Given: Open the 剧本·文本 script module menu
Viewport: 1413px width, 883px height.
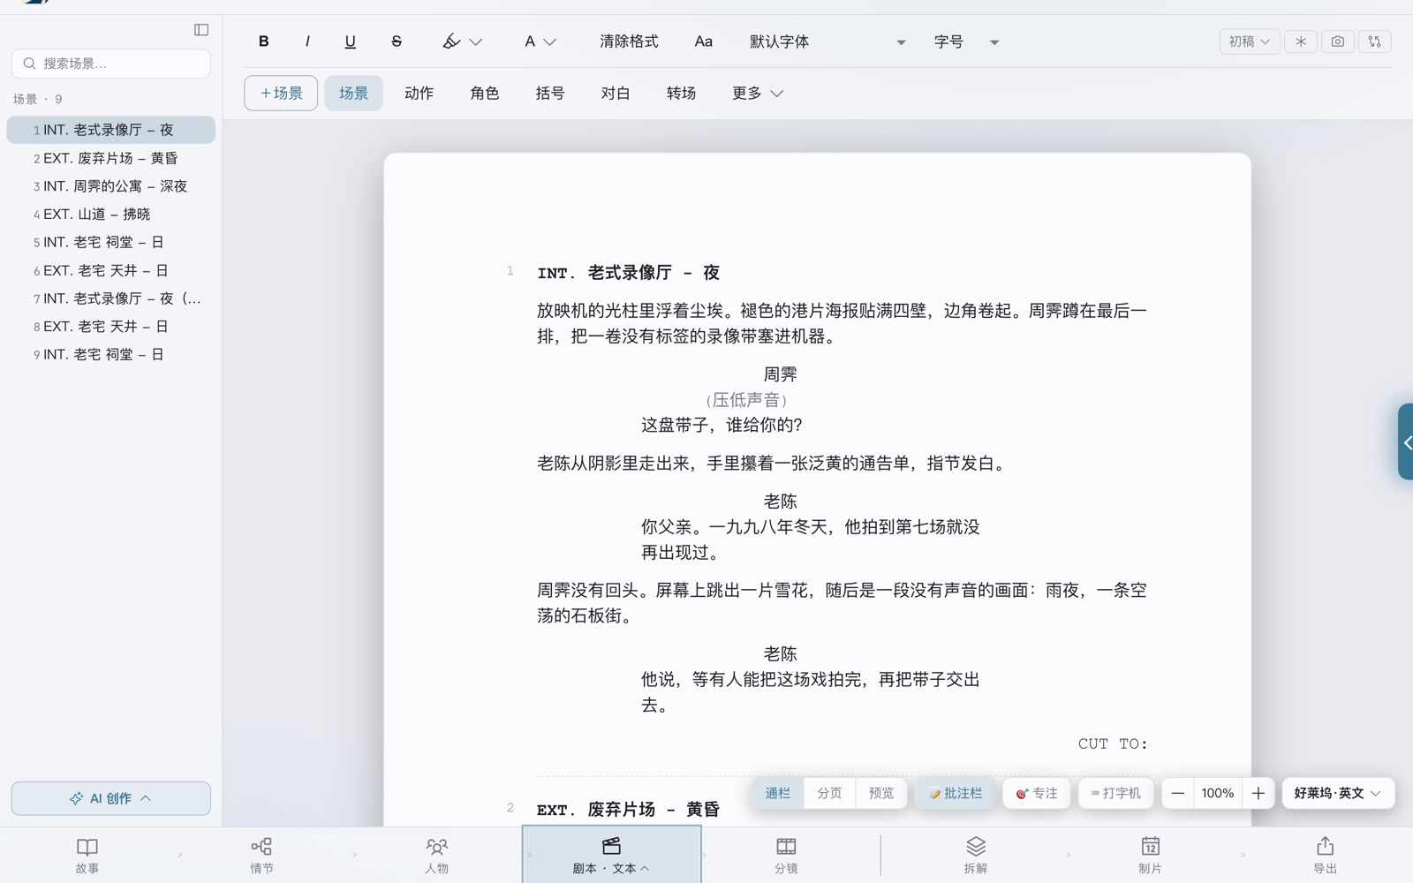Looking at the screenshot, I should pyautogui.click(x=611, y=856).
